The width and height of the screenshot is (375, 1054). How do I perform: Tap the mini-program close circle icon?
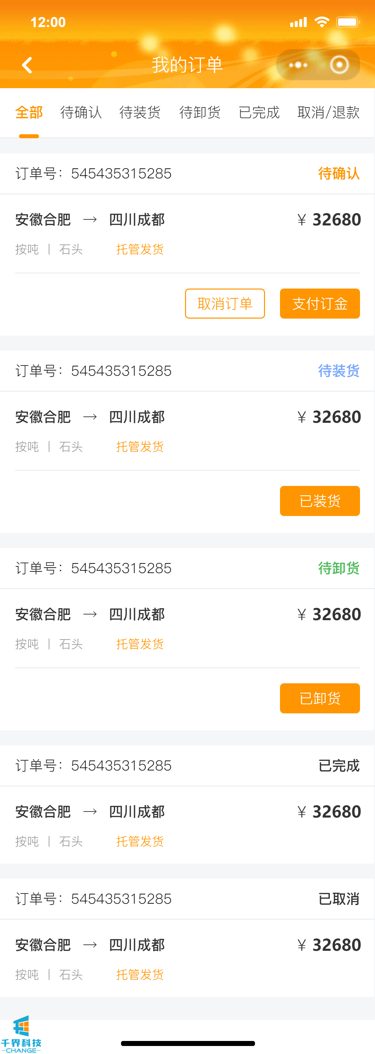pyautogui.click(x=339, y=65)
